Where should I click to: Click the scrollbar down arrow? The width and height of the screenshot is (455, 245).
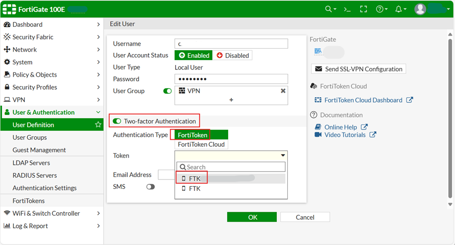[x=450, y=204]
